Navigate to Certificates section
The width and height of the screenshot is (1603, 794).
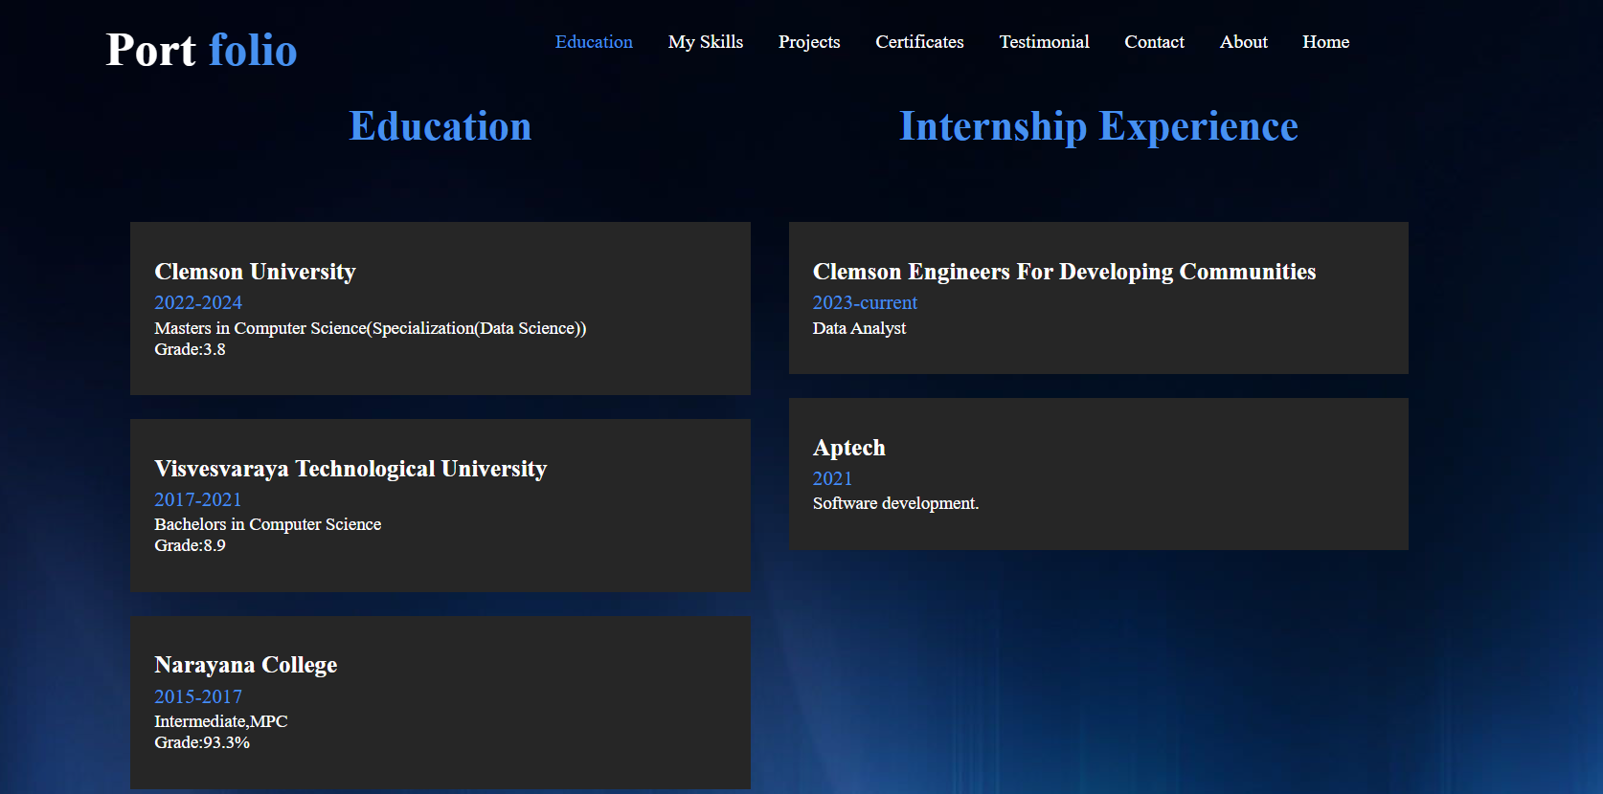coord(919,42)
